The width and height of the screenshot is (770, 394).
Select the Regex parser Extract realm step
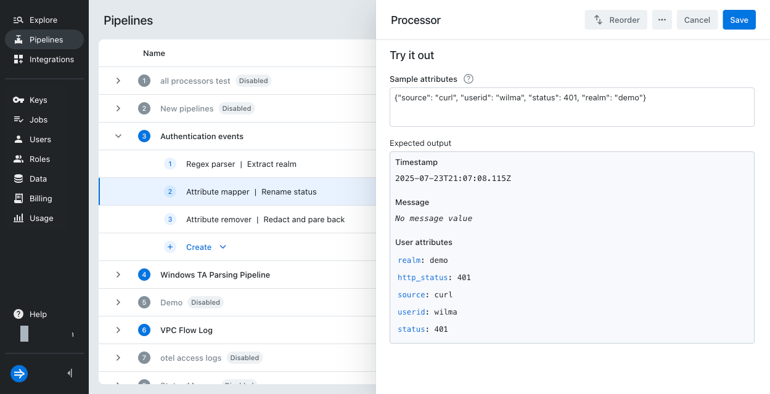(240, 164)
